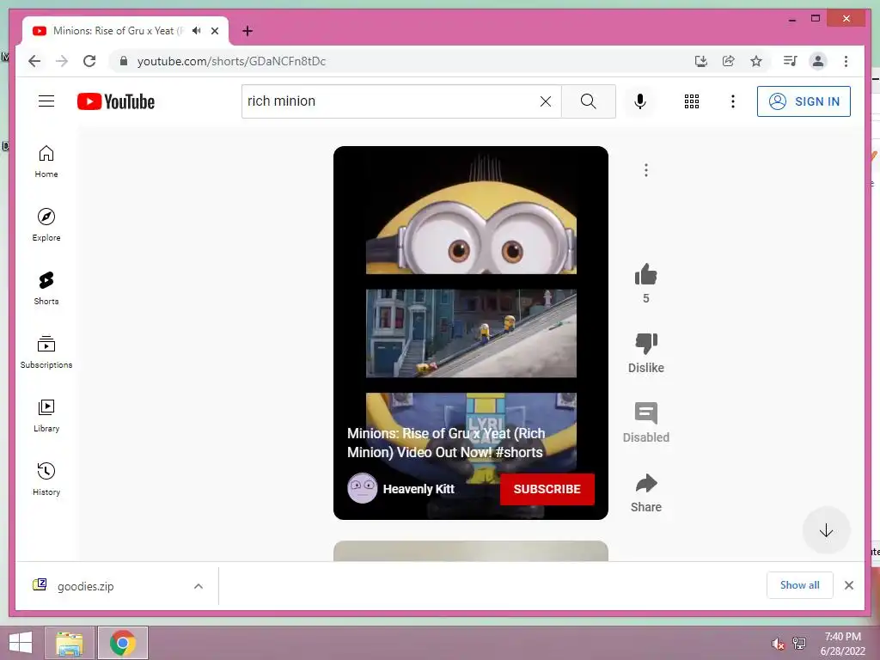Screen dimensions: 880x660
Task: Open the YouTube apps grid
Action: 692,101
